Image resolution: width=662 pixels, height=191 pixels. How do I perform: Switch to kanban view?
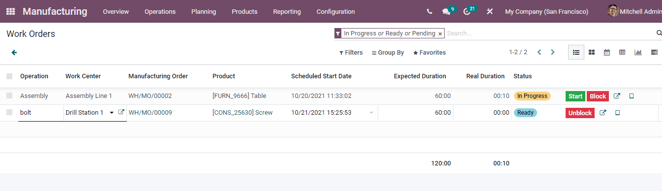[x=592, y=52]
